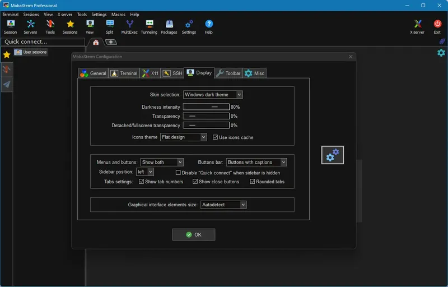This screenshot has height=287, width=448.
Task: Switch to the SSH tab
Action: click(x=172, y=73)
